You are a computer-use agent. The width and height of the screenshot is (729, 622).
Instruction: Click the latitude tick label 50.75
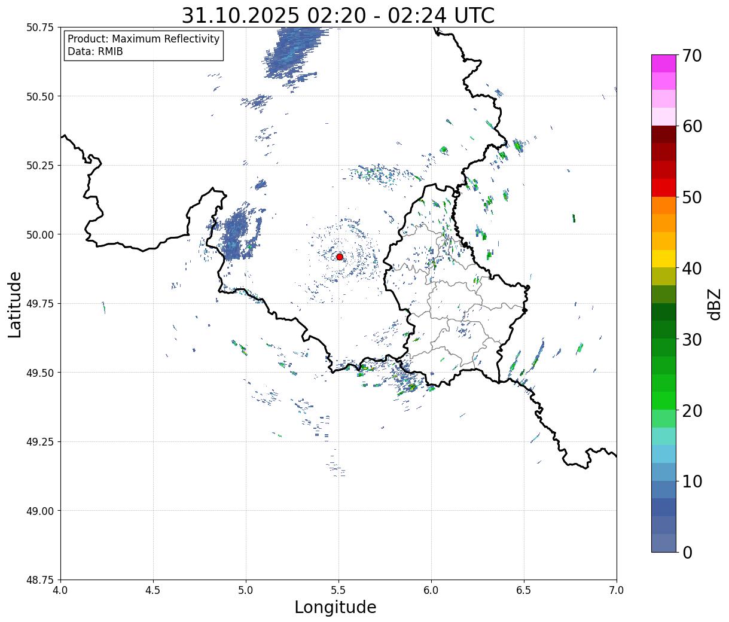tap(40, 28)
